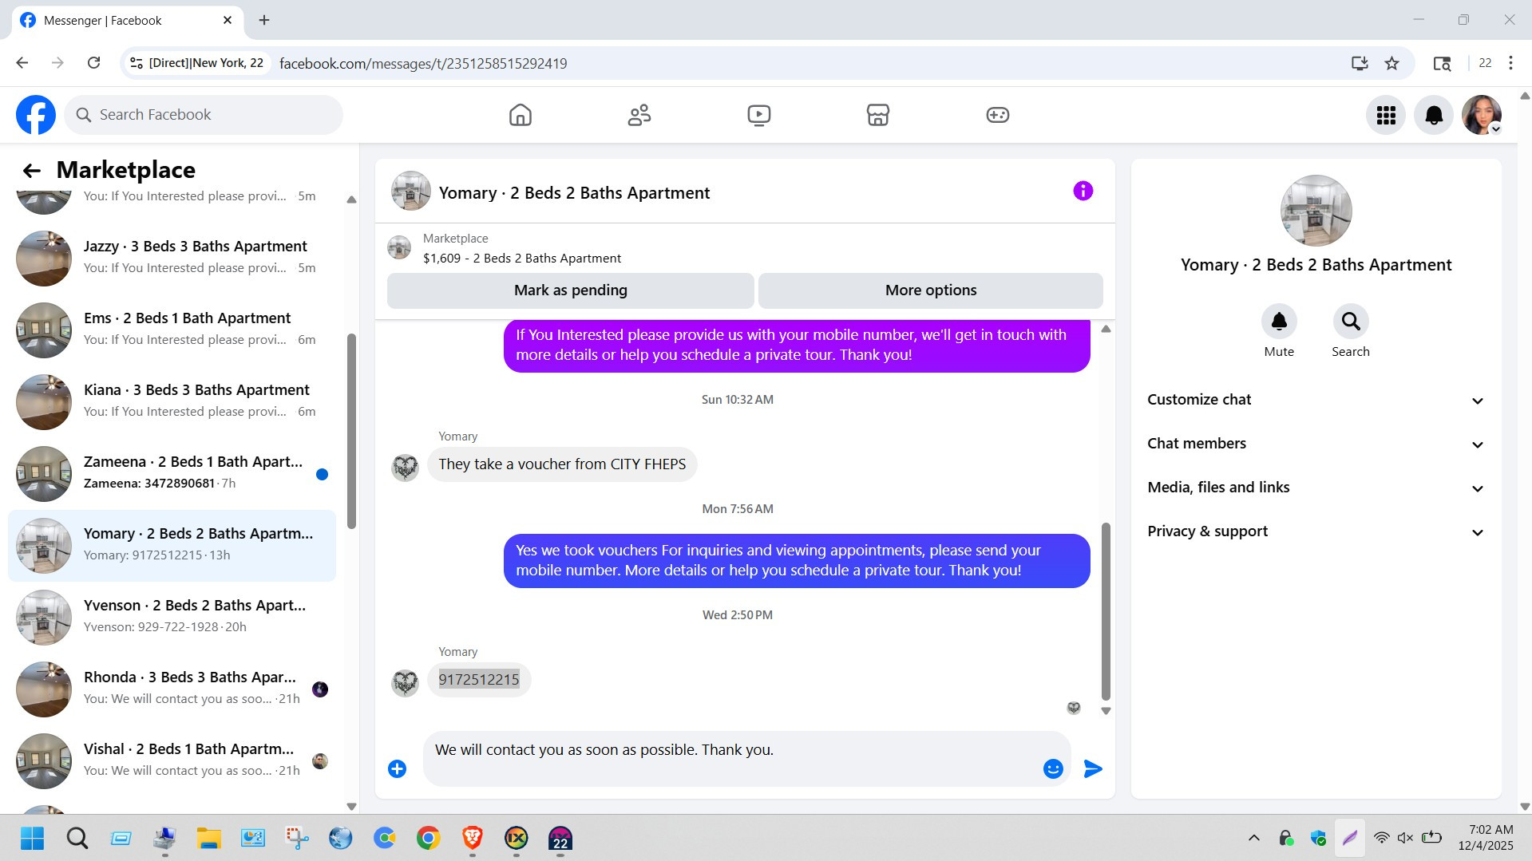
Task: Click the address bar URL
Action: pos(423,63)
